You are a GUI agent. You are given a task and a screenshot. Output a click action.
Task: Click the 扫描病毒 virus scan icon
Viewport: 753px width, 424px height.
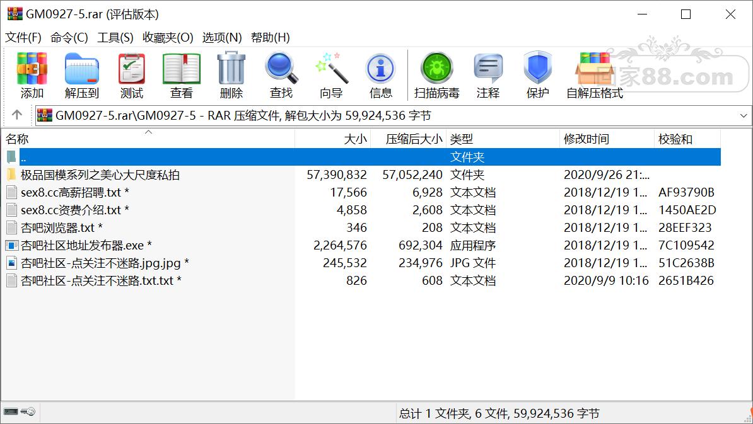436,75
